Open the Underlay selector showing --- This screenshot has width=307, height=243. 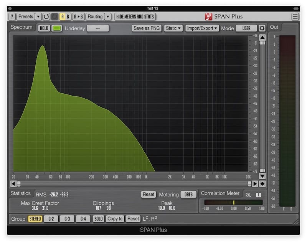pos(98,28)
